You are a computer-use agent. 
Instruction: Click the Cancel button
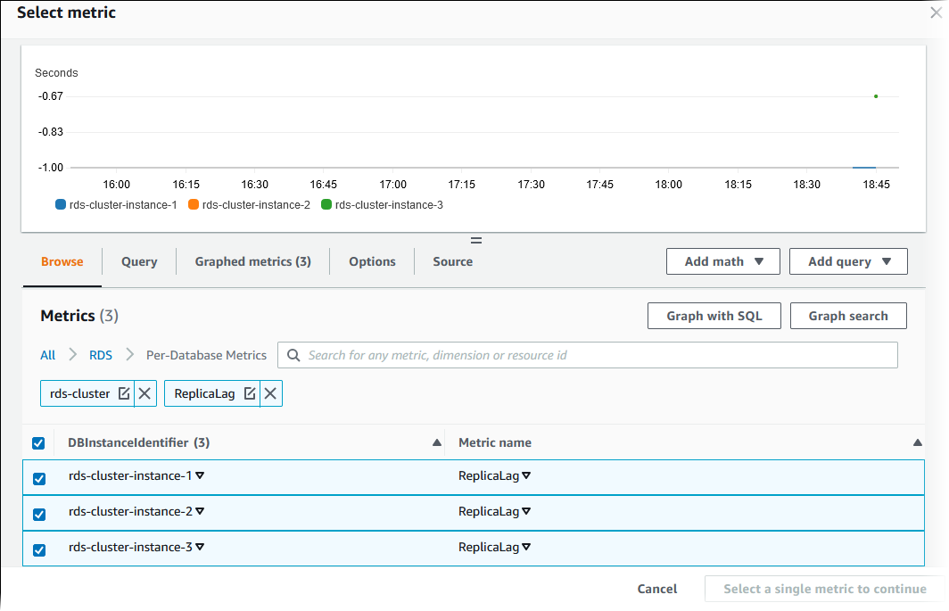click(x=656, y=589)
